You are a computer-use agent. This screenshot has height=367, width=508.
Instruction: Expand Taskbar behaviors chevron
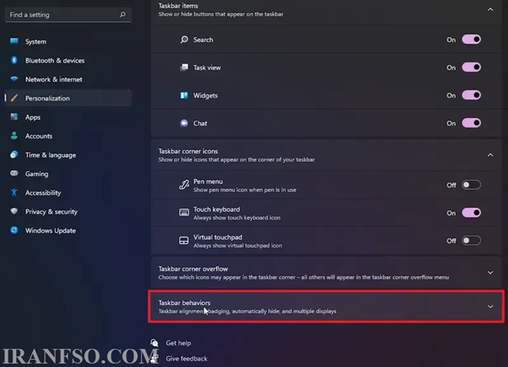click(491, 307)
